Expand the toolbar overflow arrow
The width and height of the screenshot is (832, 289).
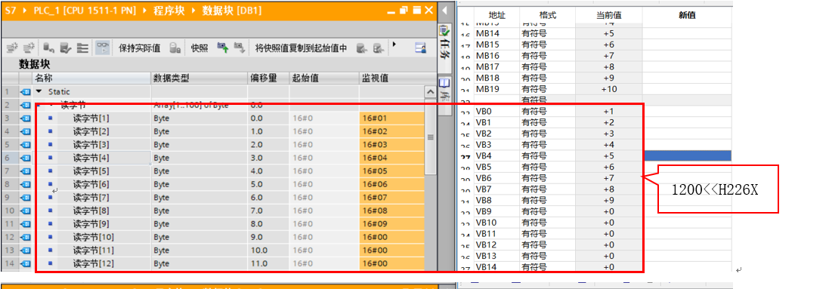(x=394, y=45)
